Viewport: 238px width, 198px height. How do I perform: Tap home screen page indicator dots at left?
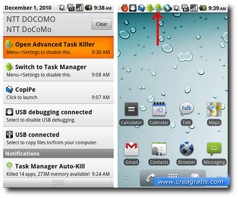127,178
